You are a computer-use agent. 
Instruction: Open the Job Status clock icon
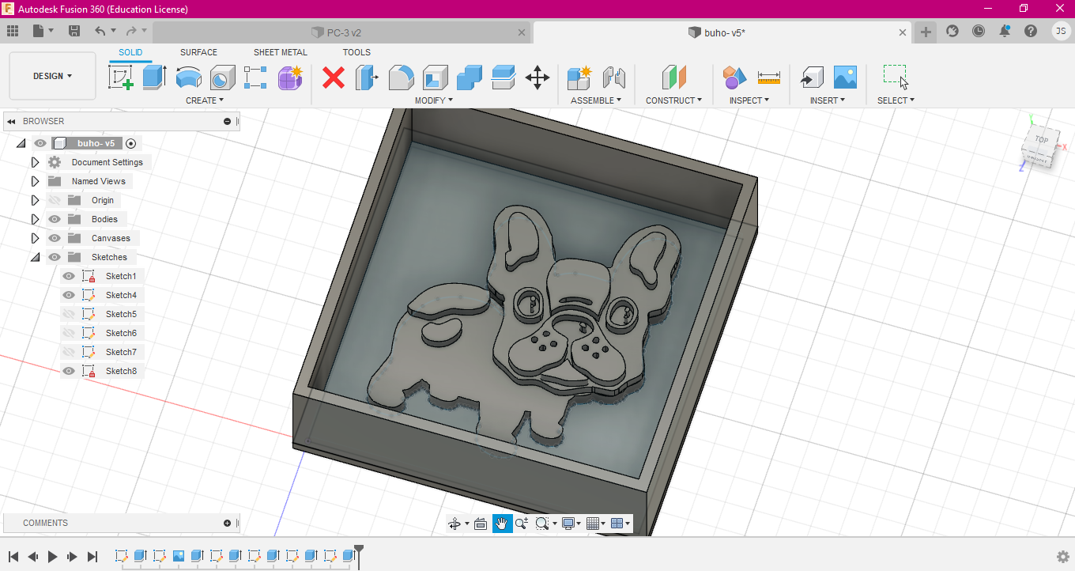(979, 31)
